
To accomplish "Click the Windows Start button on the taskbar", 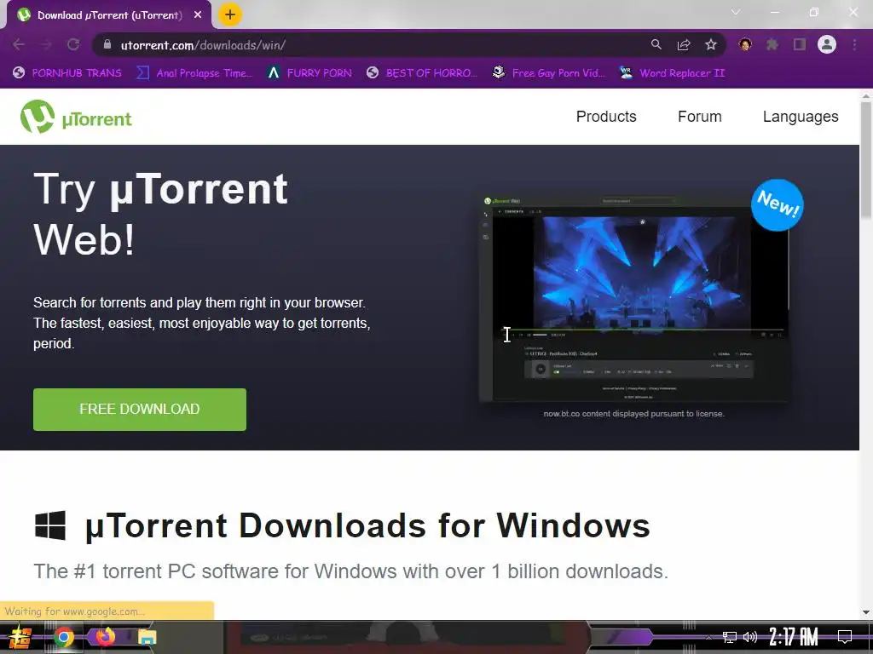I will [19, 637].
